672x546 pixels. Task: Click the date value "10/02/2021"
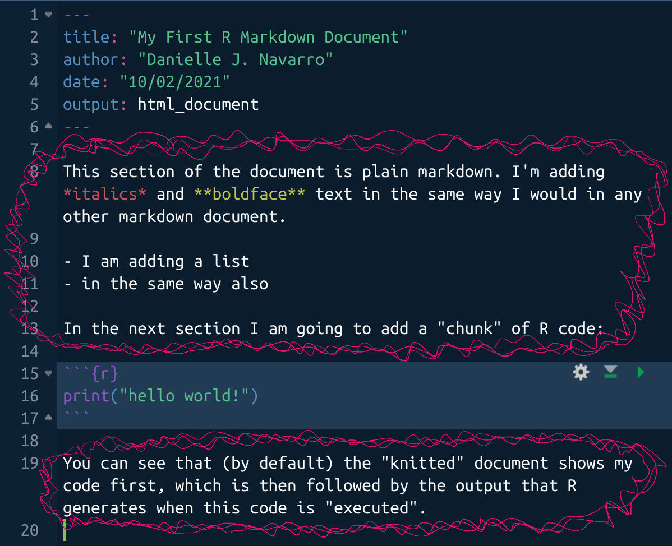(174, 82)
